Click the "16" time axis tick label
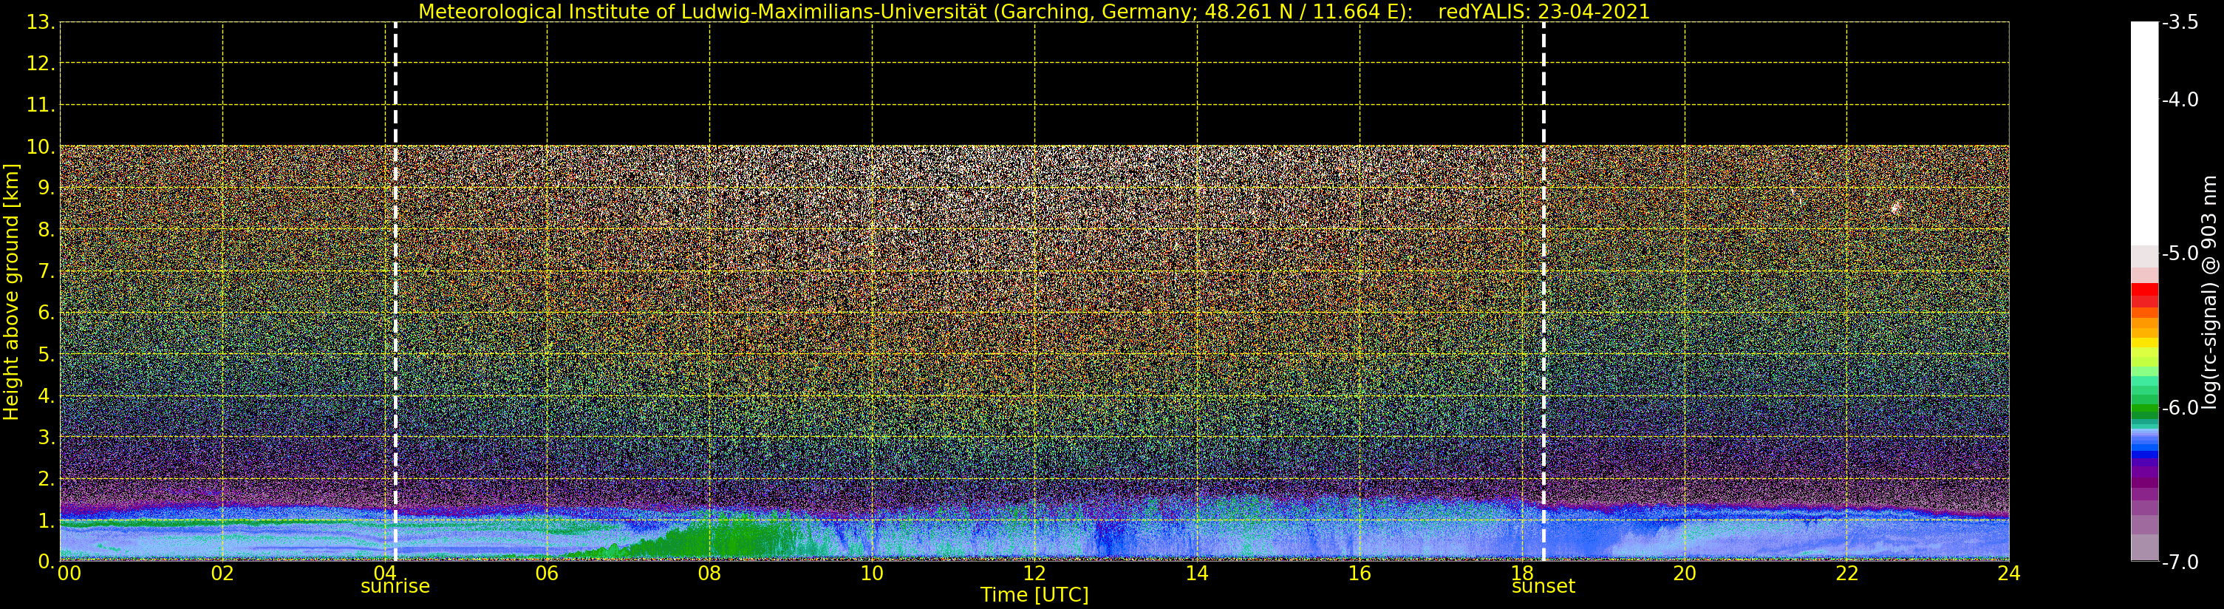Viewport: 2224px width, 609px height. (x=1360, y=573)
